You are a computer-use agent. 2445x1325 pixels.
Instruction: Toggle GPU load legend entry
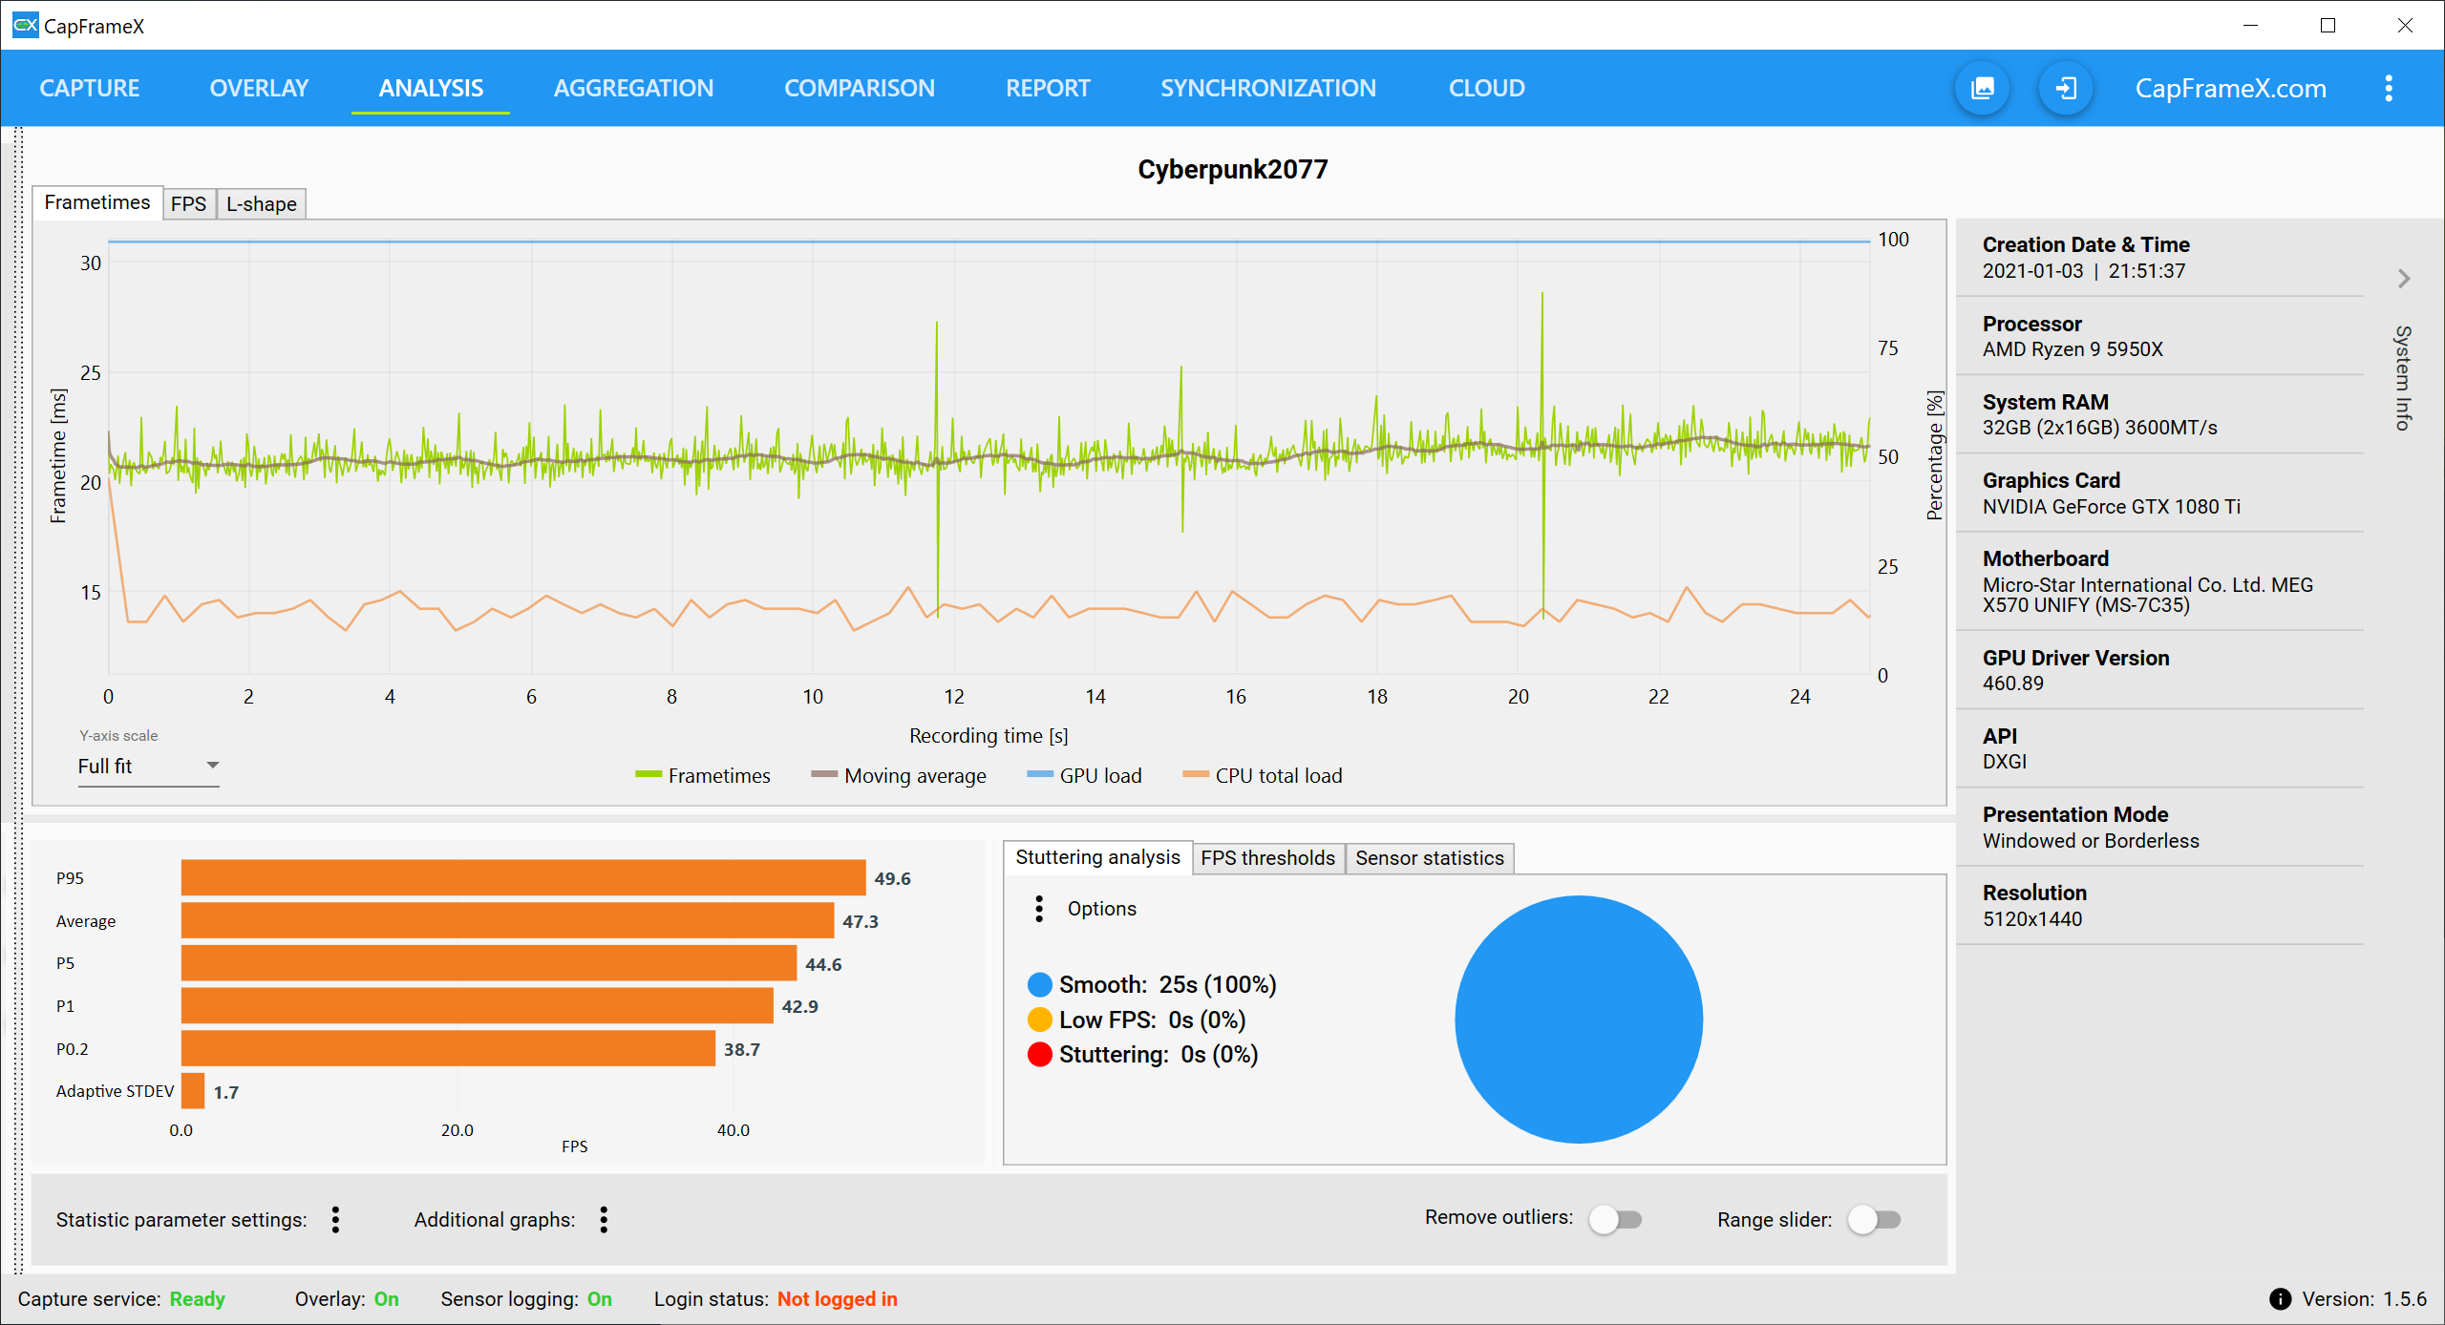[1084, 775]
